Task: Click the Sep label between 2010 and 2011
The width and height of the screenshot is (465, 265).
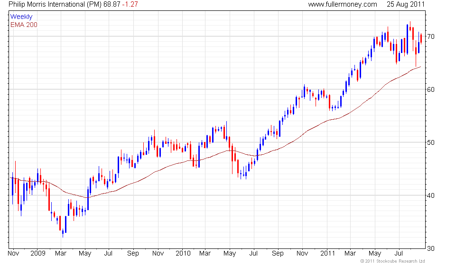Action: point(278,254)
